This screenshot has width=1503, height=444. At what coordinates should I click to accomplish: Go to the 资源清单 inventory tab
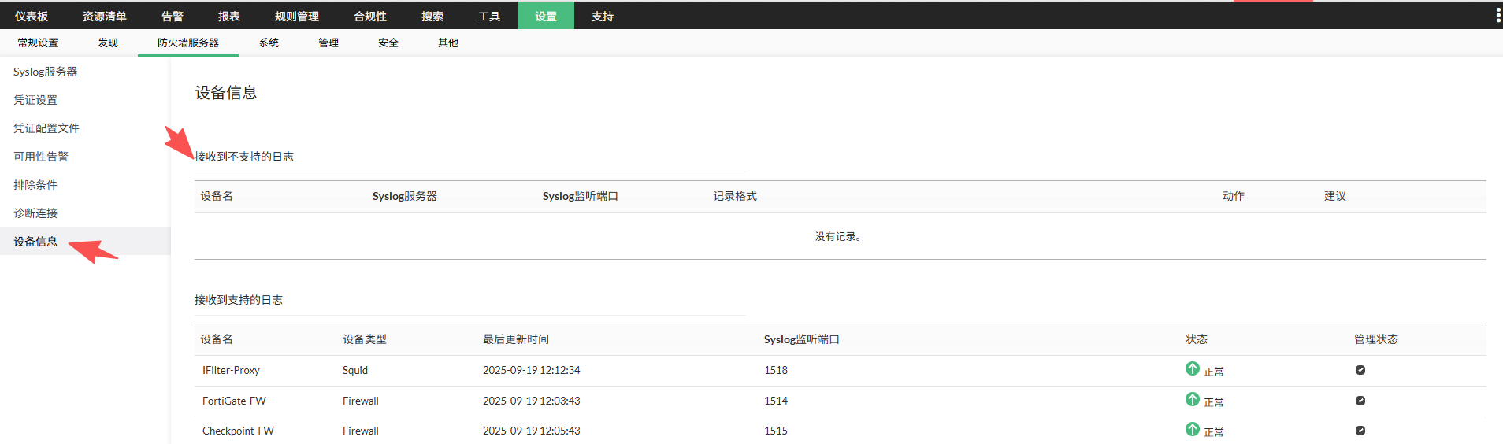pyautogui.click(x=104, y=16)
